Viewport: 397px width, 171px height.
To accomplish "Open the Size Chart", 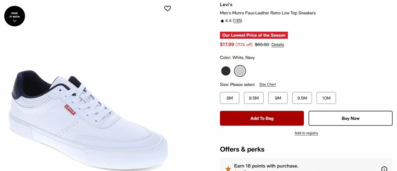I will (267, 85).
